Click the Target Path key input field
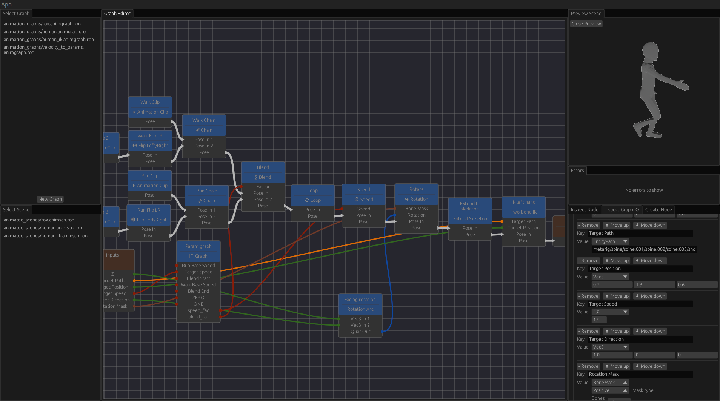The image size is (720, 401). 640,233
